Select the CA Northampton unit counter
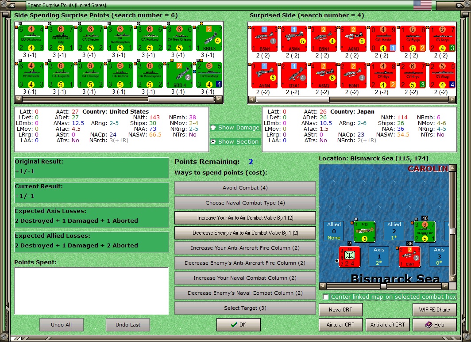This screenshot has height=342, width=471. (120, 38)
